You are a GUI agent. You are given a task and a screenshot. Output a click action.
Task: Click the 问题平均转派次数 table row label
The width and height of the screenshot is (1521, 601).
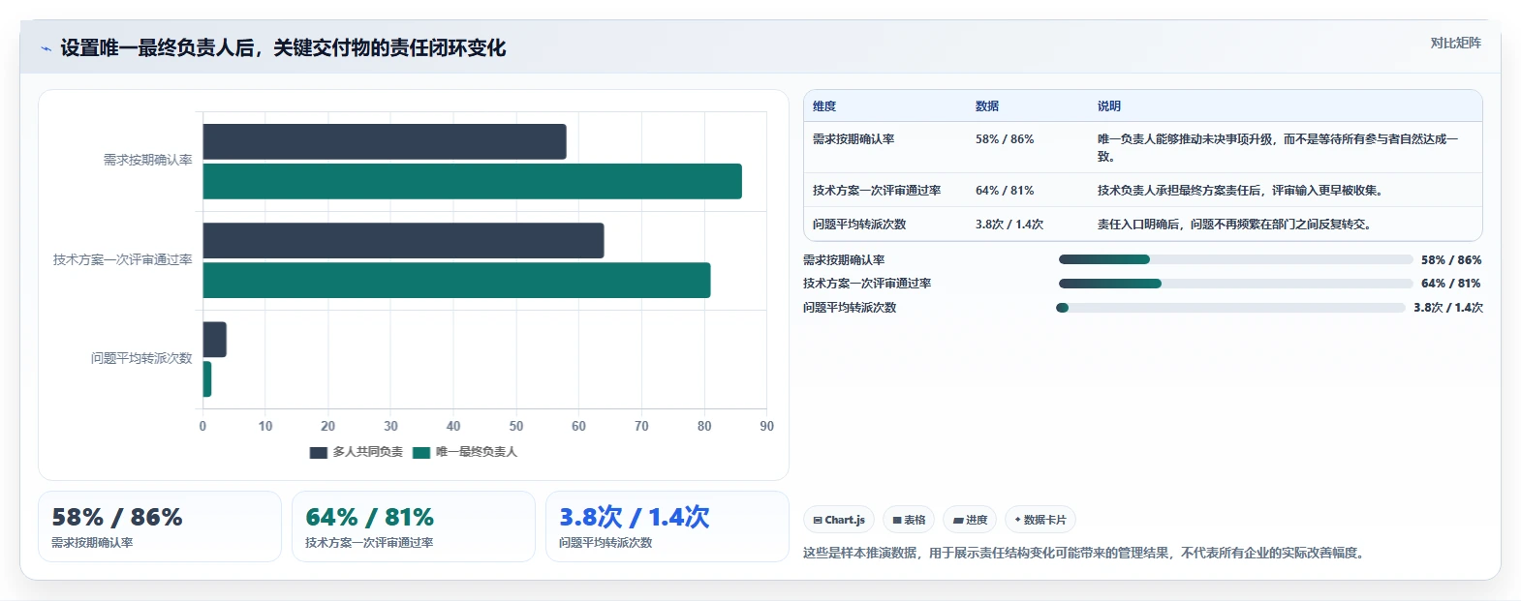tap(859, 225)
